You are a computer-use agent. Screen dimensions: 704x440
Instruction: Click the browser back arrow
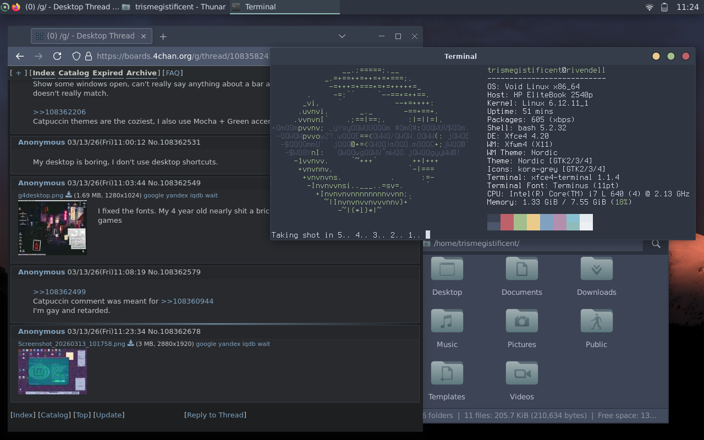click(x=20, y=56)
